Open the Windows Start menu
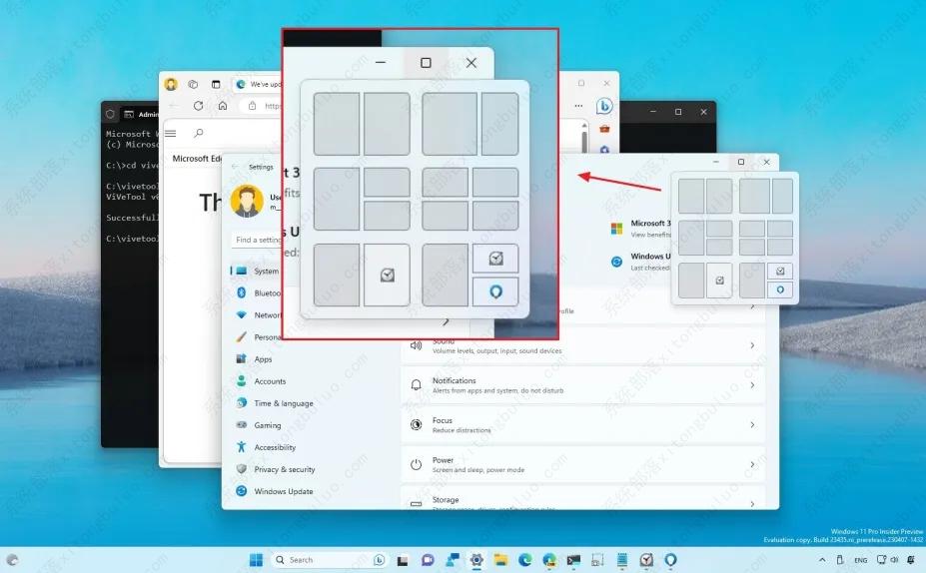This screenshot has width=926, height=573. click(x=256, y=559)
